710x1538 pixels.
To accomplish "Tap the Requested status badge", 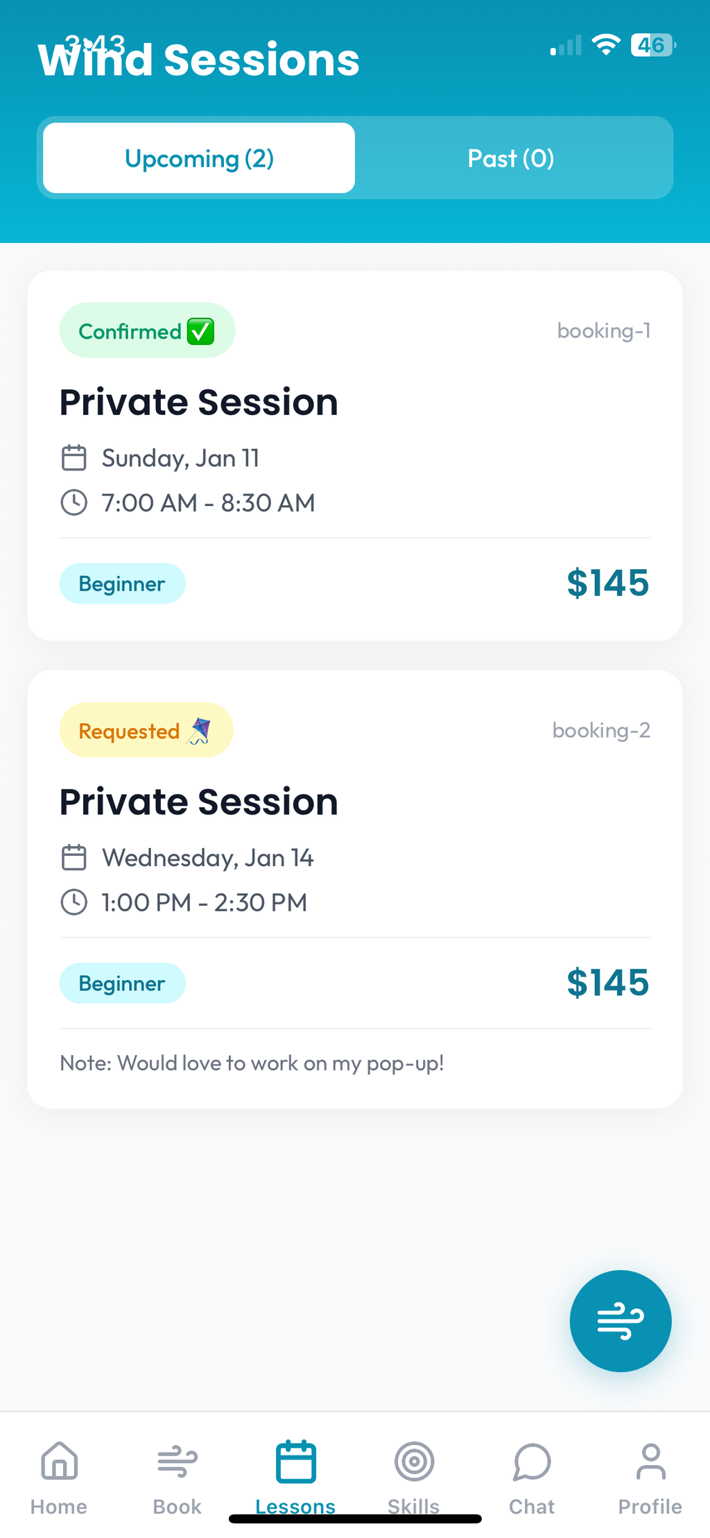I will 146,730.
